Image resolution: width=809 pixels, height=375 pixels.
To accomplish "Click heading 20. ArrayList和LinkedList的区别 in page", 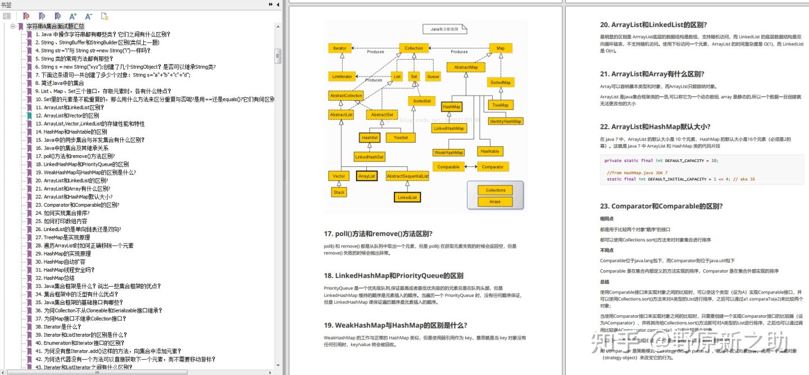I will click(653, 25).
